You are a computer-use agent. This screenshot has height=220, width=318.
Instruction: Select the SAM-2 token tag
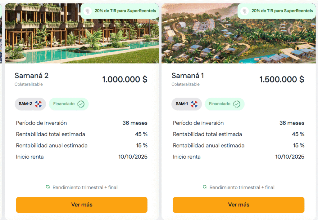[x=25, y=104]
